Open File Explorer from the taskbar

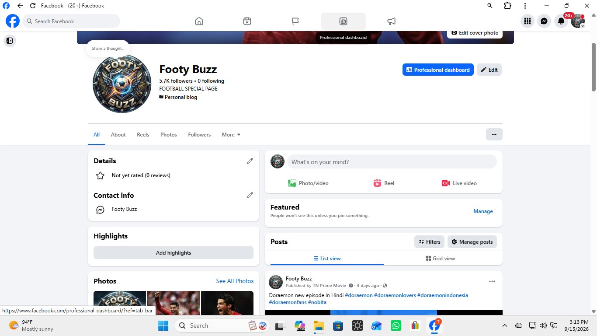pyautogui.click(x=319, y=325)
